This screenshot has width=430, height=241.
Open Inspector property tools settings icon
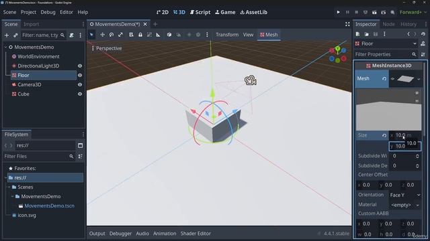[x=423, y=54]
